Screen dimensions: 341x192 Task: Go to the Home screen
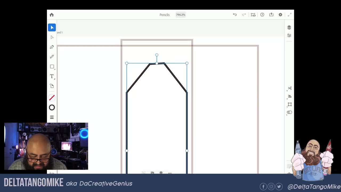click(x=52, y=15)
